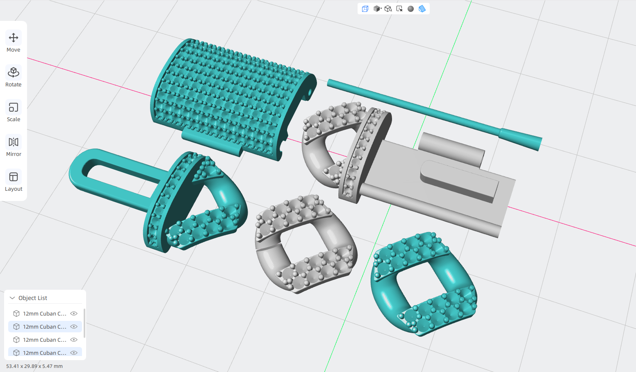This screenshot has width=636, height=372.
Task: Select the Rotate tool
Action: click(14, 77)
